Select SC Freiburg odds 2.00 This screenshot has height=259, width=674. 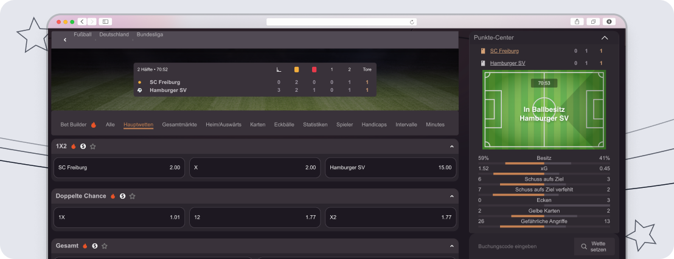coord(119,168)
